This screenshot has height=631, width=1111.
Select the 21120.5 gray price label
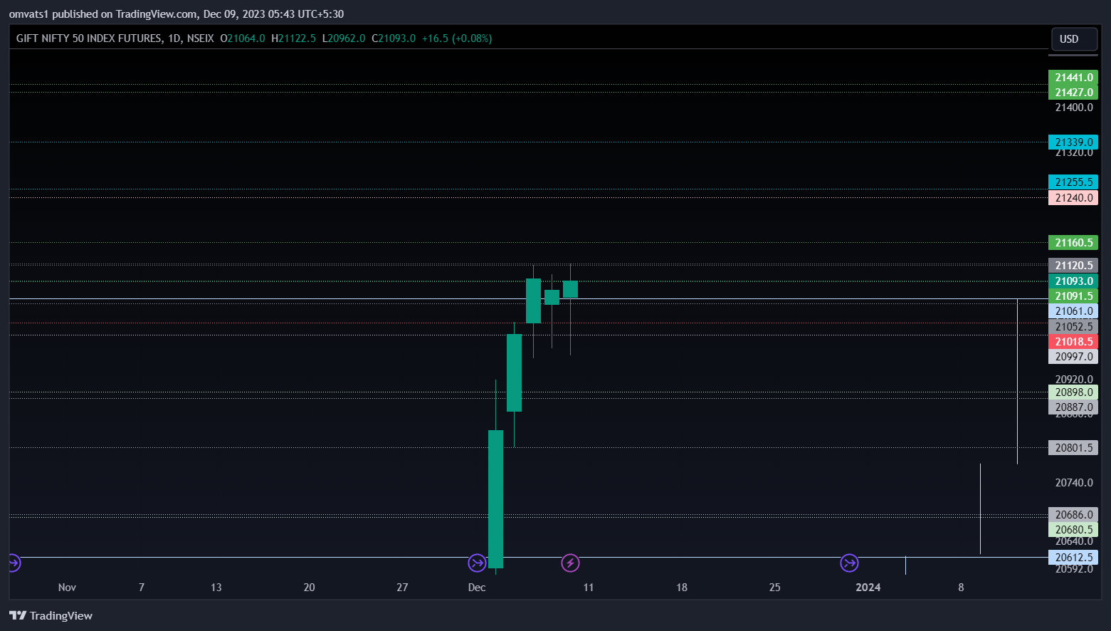coord(1073,266)
